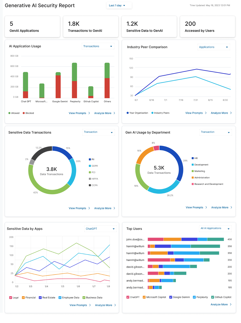Image resolution: width=241 pixels, height=323 pixels.
Task: Click the Marketing legend swatch
Action: tap(193, 171)
